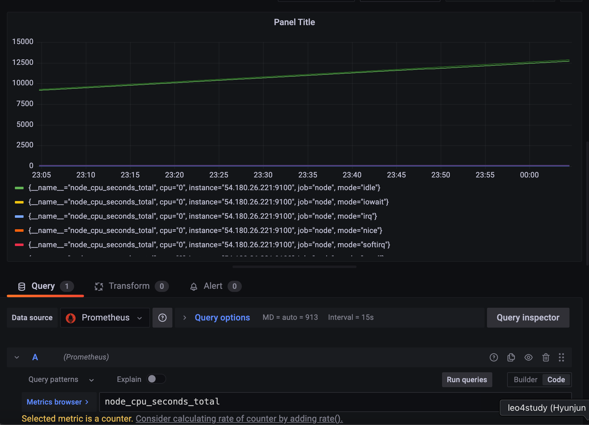This screenshot has width=589, height=425.
Task: Select legend entry with mode="softirq"
Action: coord(209,245)
